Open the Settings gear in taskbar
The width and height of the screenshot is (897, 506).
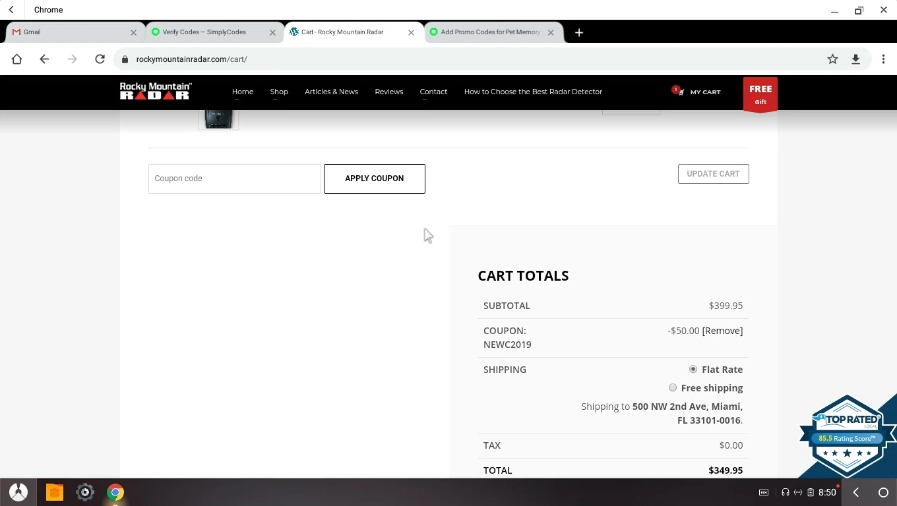click(x=85, y=492)
